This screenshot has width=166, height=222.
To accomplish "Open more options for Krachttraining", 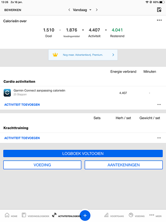I will (159, 138).
